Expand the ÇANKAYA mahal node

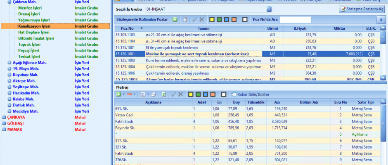(4, 117)
